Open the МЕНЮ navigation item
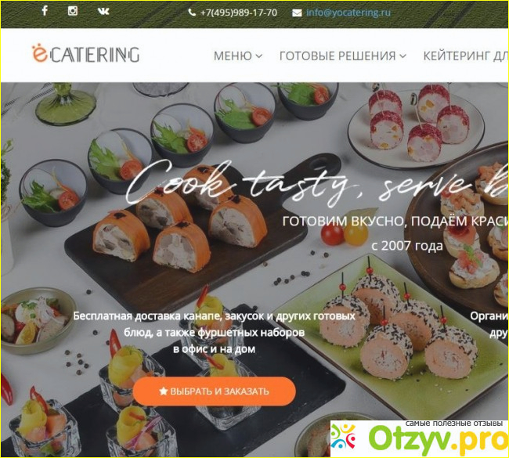Viewport: 509px width, 458px height. point(237,56)
